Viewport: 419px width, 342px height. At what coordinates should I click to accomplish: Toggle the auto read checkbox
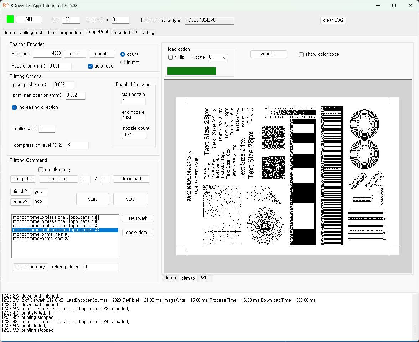click(x=90, y=66)
